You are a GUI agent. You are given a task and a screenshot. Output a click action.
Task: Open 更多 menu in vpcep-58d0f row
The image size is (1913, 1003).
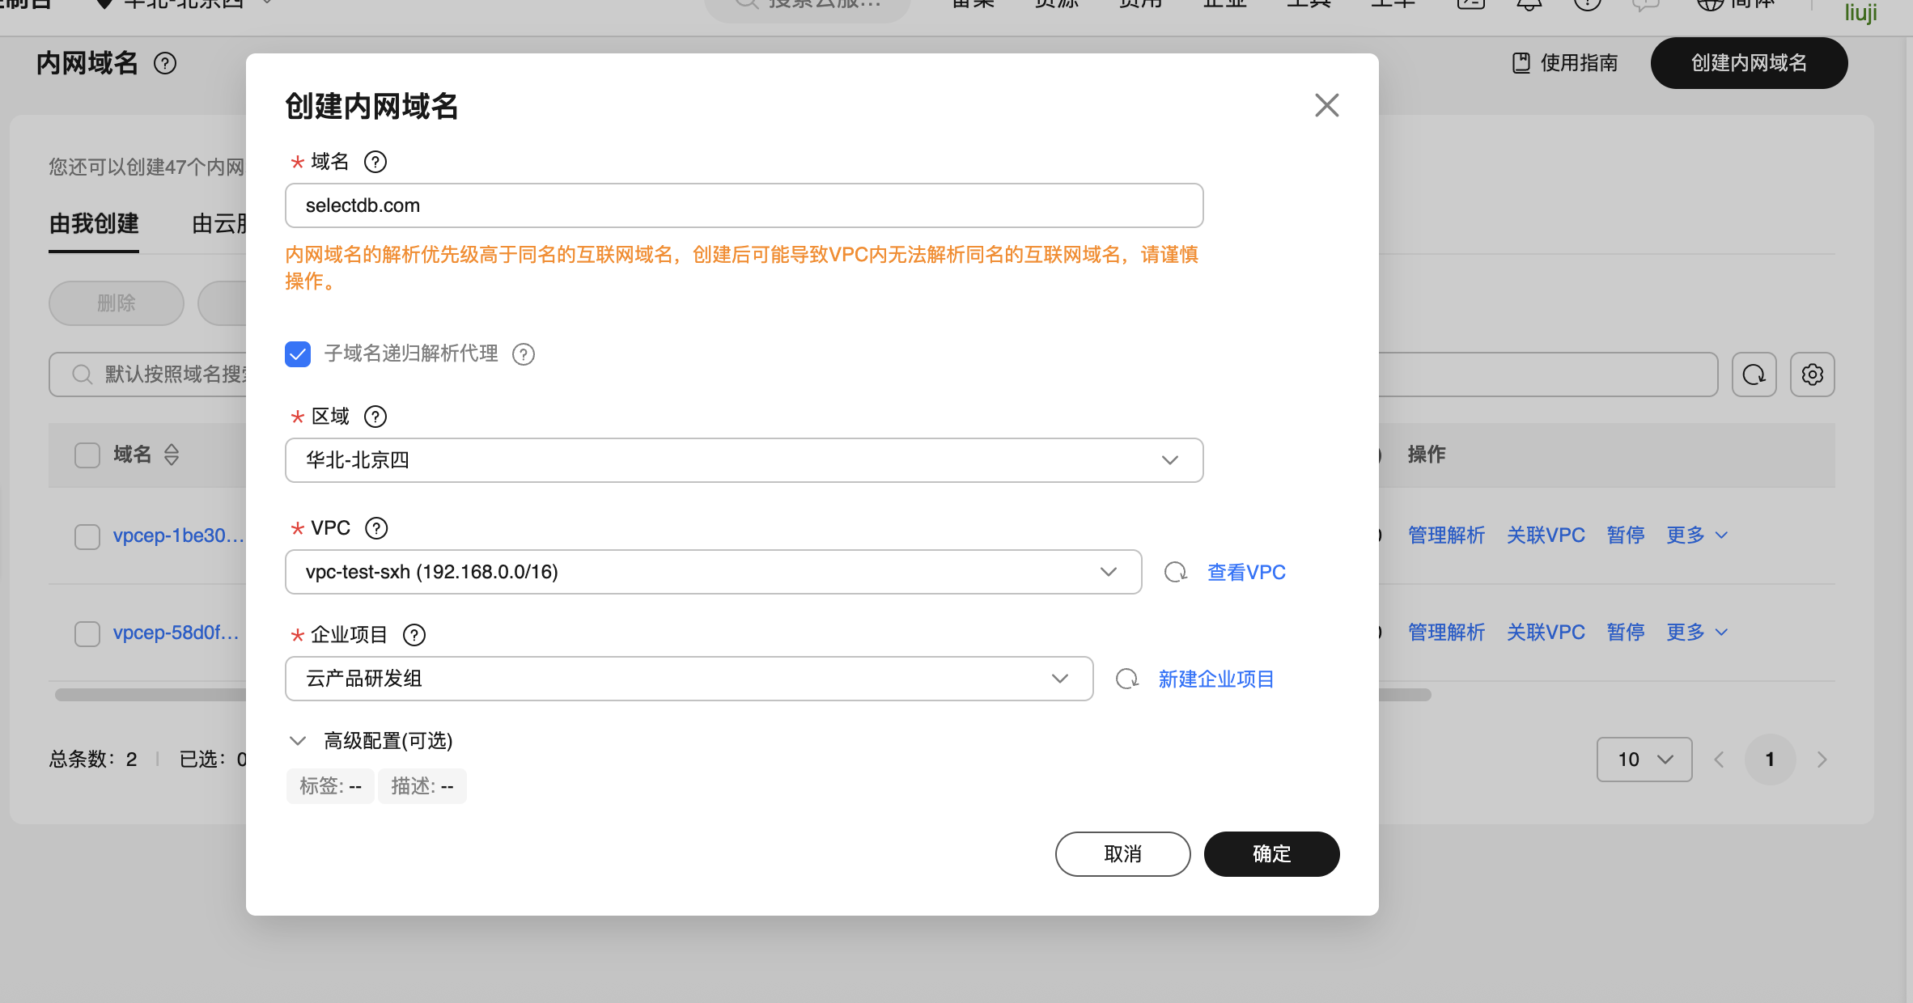pyautogui.click(x=1697, y=633)
